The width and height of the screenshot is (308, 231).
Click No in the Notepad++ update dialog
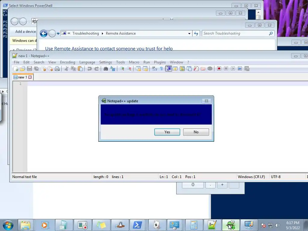[x=196, y=132]
